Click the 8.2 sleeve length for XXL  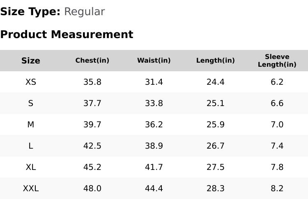(277, 188)
